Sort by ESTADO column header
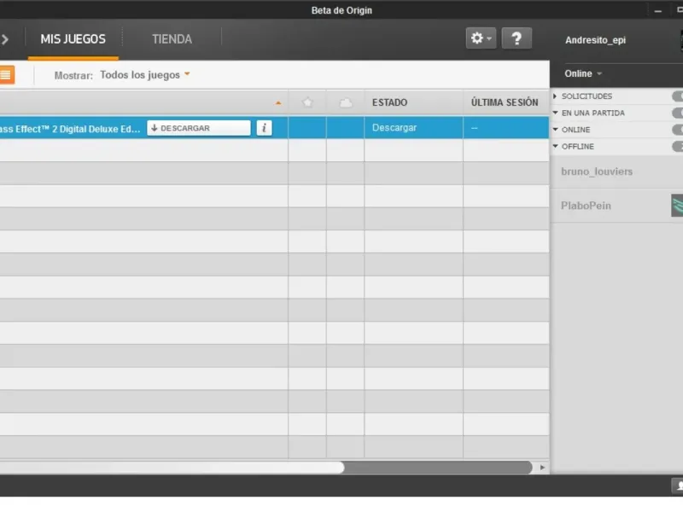Viewport: 683px width, 512px height. [x=389, y=102]
